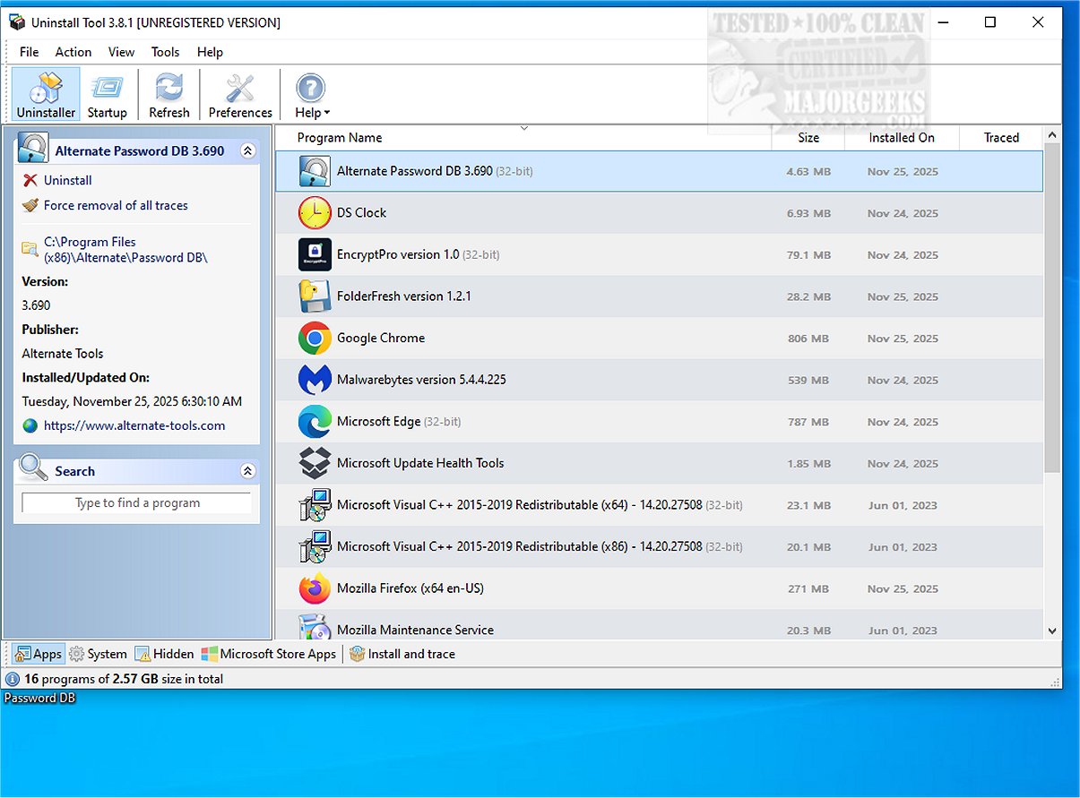Click the Refresh toolbar icon
The height and width of the screenshot is (798, 1080).
click(x=168, y=93)
